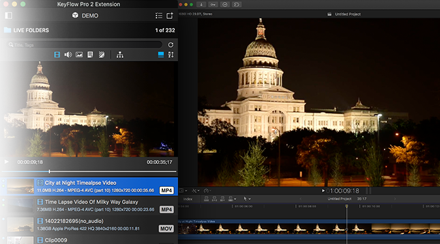Click the Final Cut keyword key button

[x=213, y=5]
